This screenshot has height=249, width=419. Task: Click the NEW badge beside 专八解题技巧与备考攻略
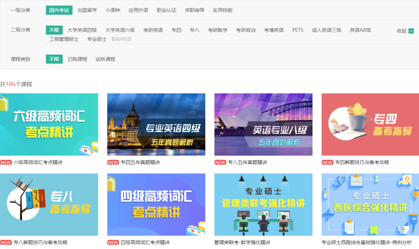point(6,243)
